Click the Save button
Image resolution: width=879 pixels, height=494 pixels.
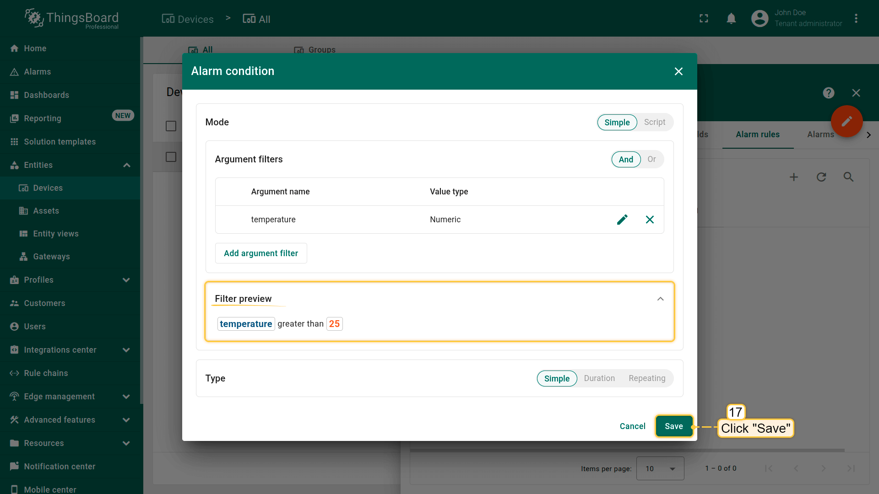673,426
